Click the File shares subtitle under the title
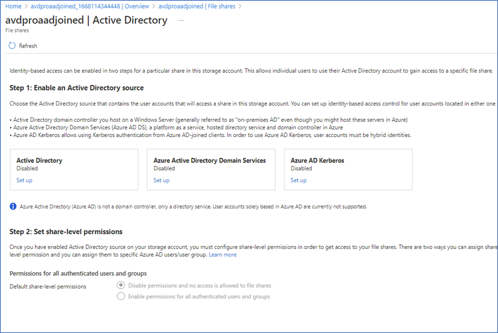 tap(17, 31)
